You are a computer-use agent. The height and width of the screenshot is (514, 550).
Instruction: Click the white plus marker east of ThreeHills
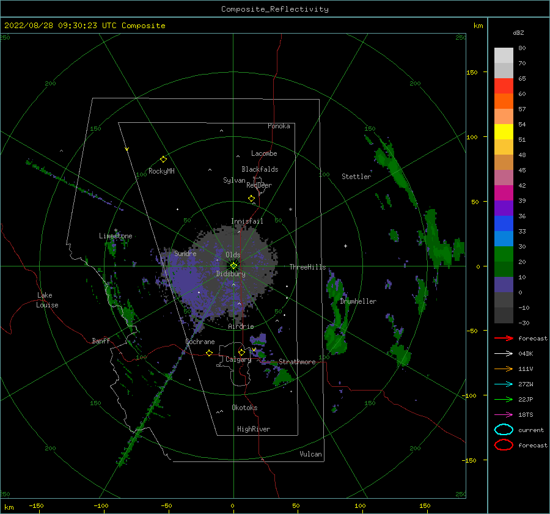coord(345,246)
